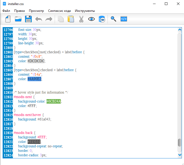
Task: Save the file with the floppy disk icon
Action: [28, 19]
